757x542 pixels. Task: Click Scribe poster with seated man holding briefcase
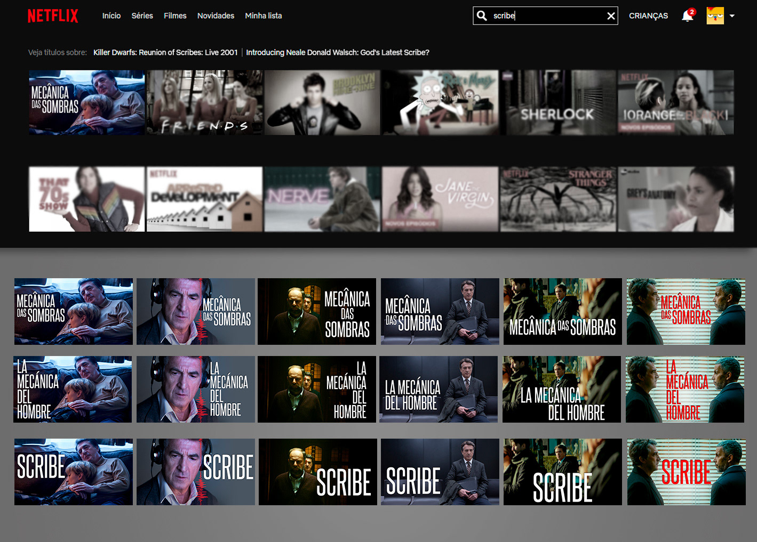click(x=440, y=472)
